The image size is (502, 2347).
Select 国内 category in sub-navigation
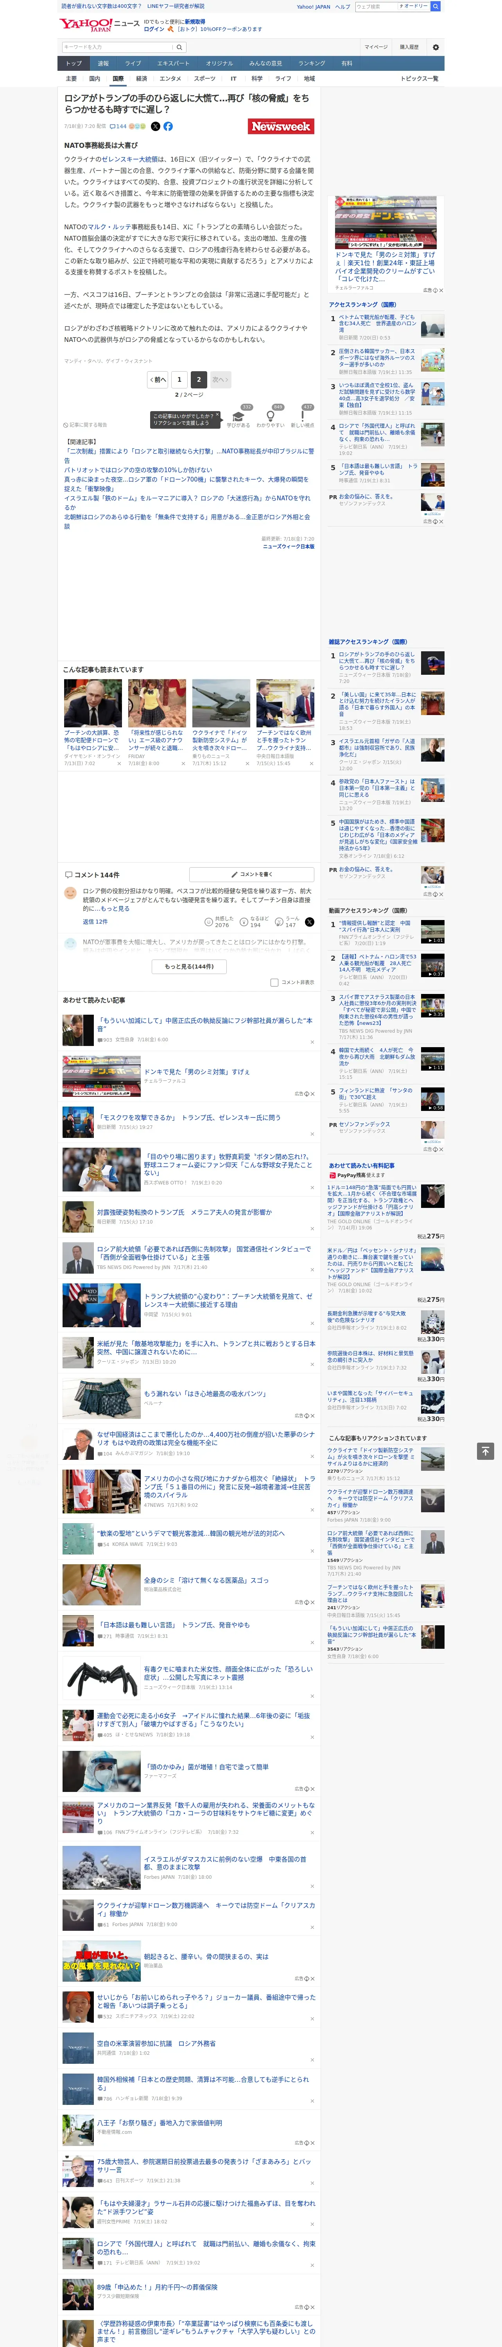(x=95, y=78)
